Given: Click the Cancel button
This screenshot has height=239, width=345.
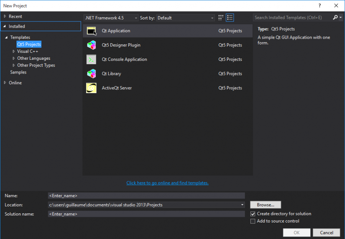Looking at the screenshot, I should pos(327,232).
